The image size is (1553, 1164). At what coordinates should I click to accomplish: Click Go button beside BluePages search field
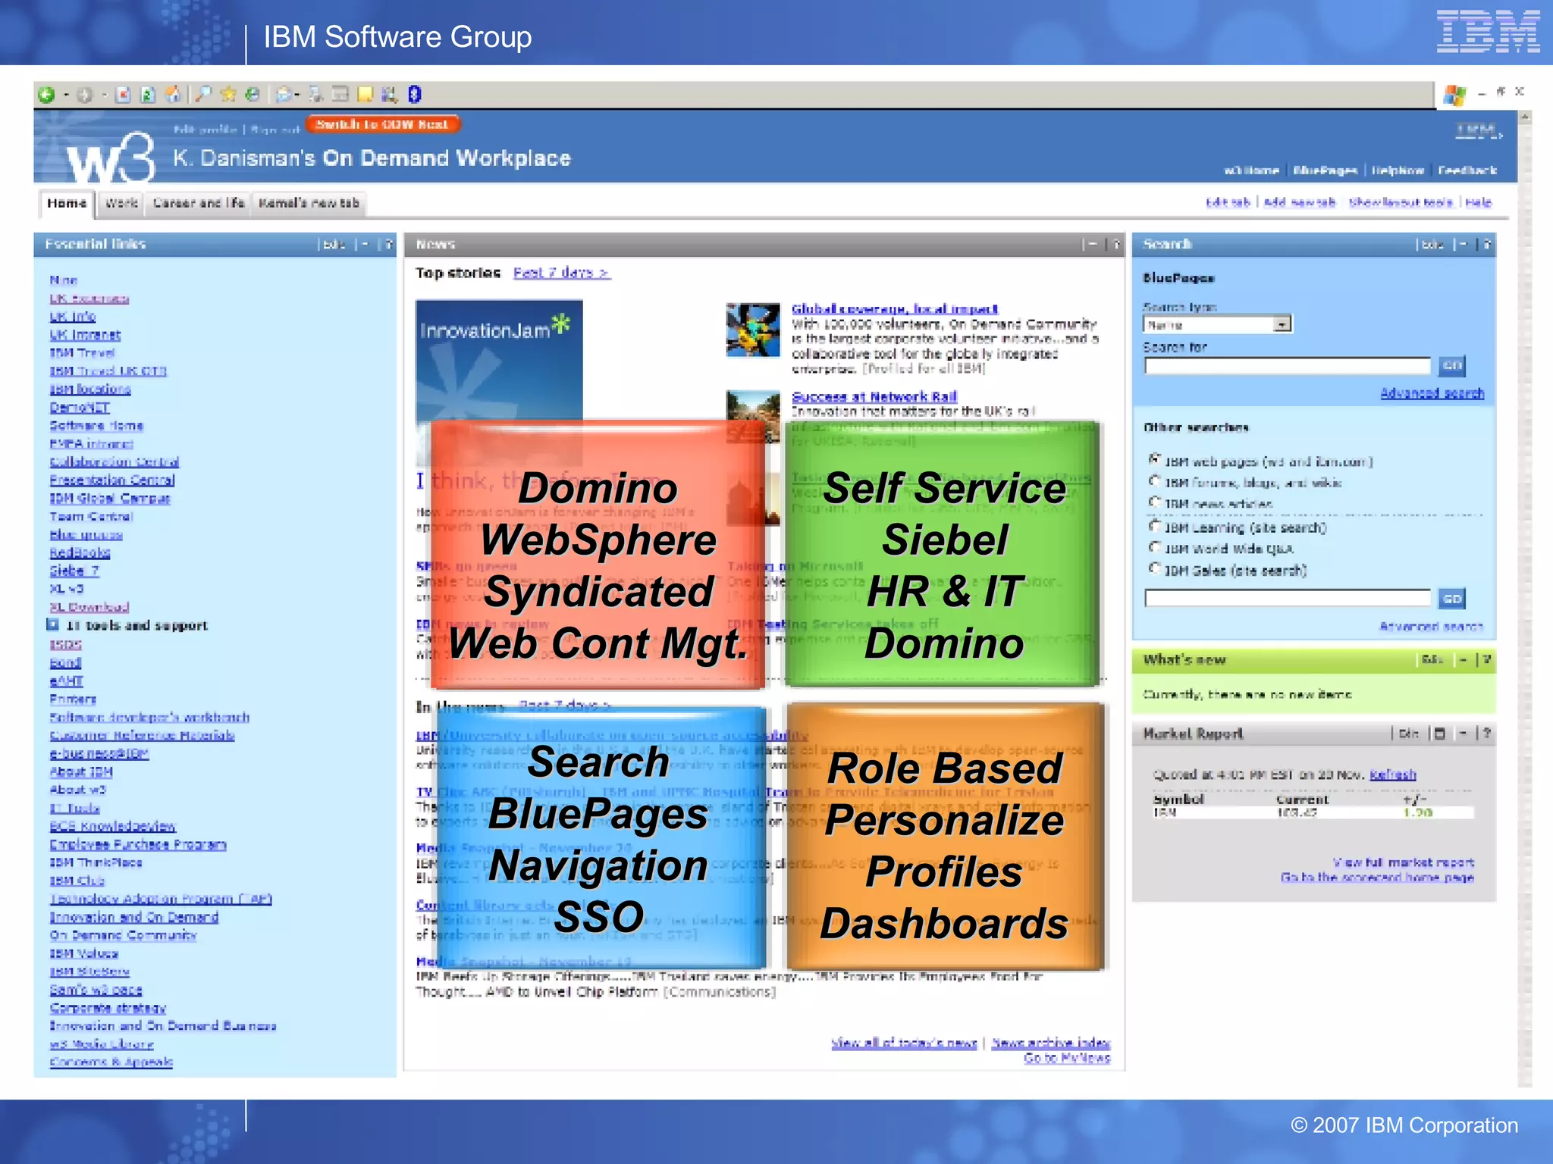click(1452, 366)
